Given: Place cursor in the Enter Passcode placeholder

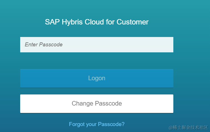Looking at the screenshot, I should pyautogui.click(x=44, y=45).
